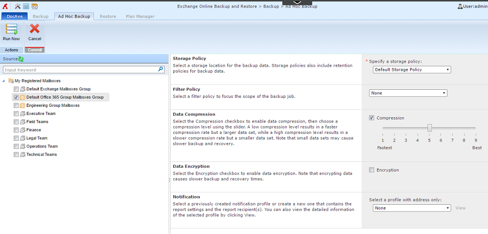
Task: Refresh the Source tree with green icon
Action: point(21,59)
